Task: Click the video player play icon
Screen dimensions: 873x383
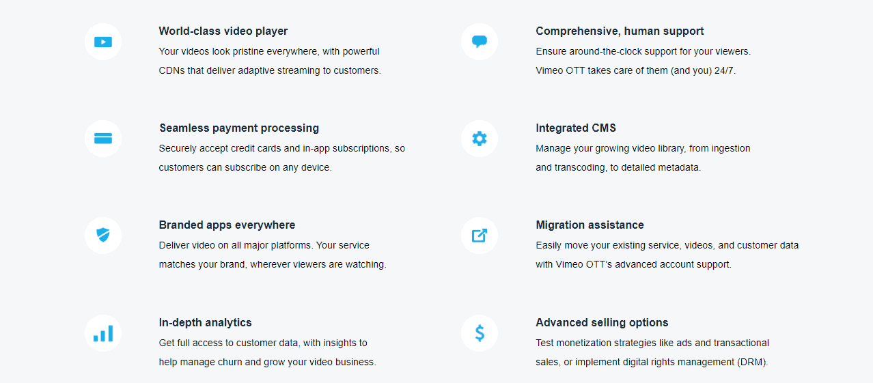Action: pyautogui.click(x=103, y=42)
